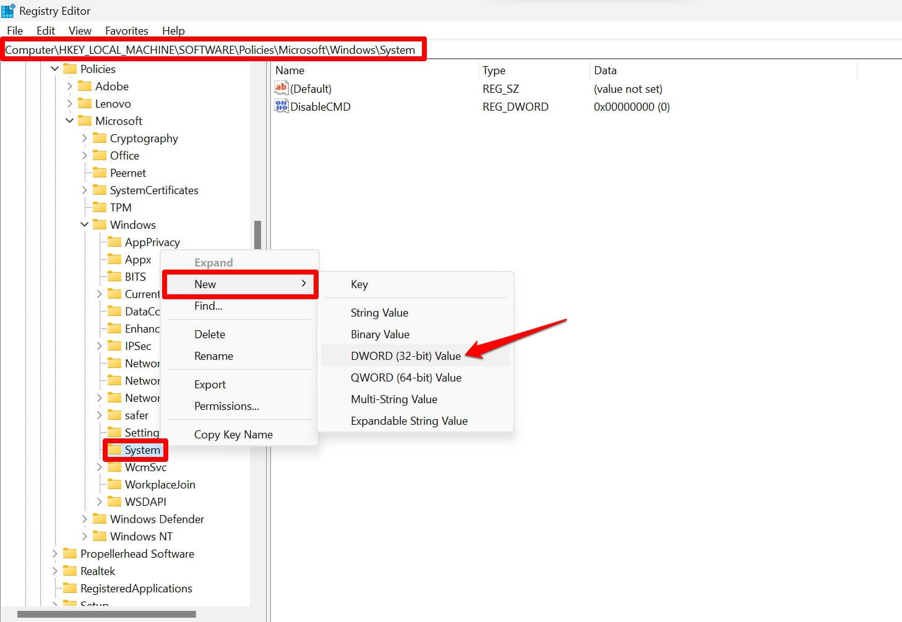Open the Help menu
The image size is (902, 622).
[x=173, y=30]
